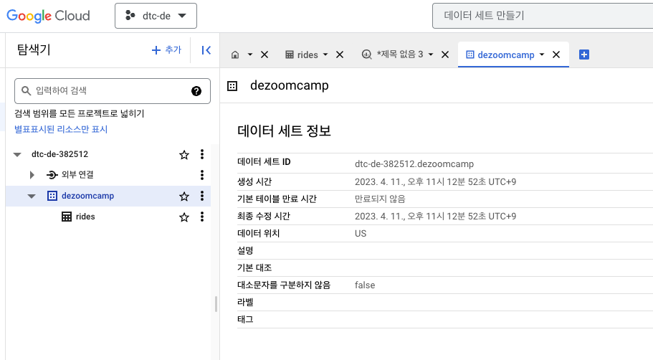
Task: Select the dtc-de-382512 project in tree
Action: [x=60, y=154]
